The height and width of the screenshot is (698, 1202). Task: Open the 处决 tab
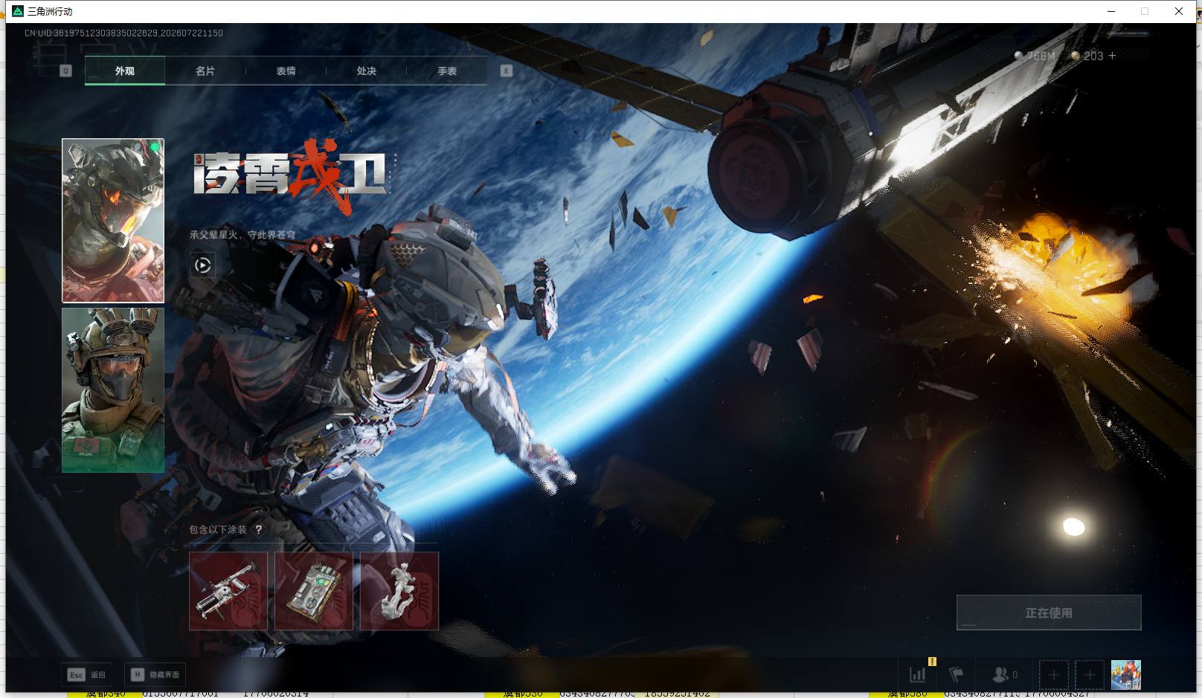(366, 71)
